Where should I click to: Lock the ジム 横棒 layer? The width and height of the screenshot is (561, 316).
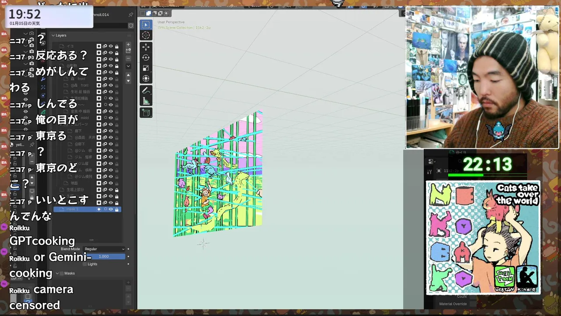117,170
